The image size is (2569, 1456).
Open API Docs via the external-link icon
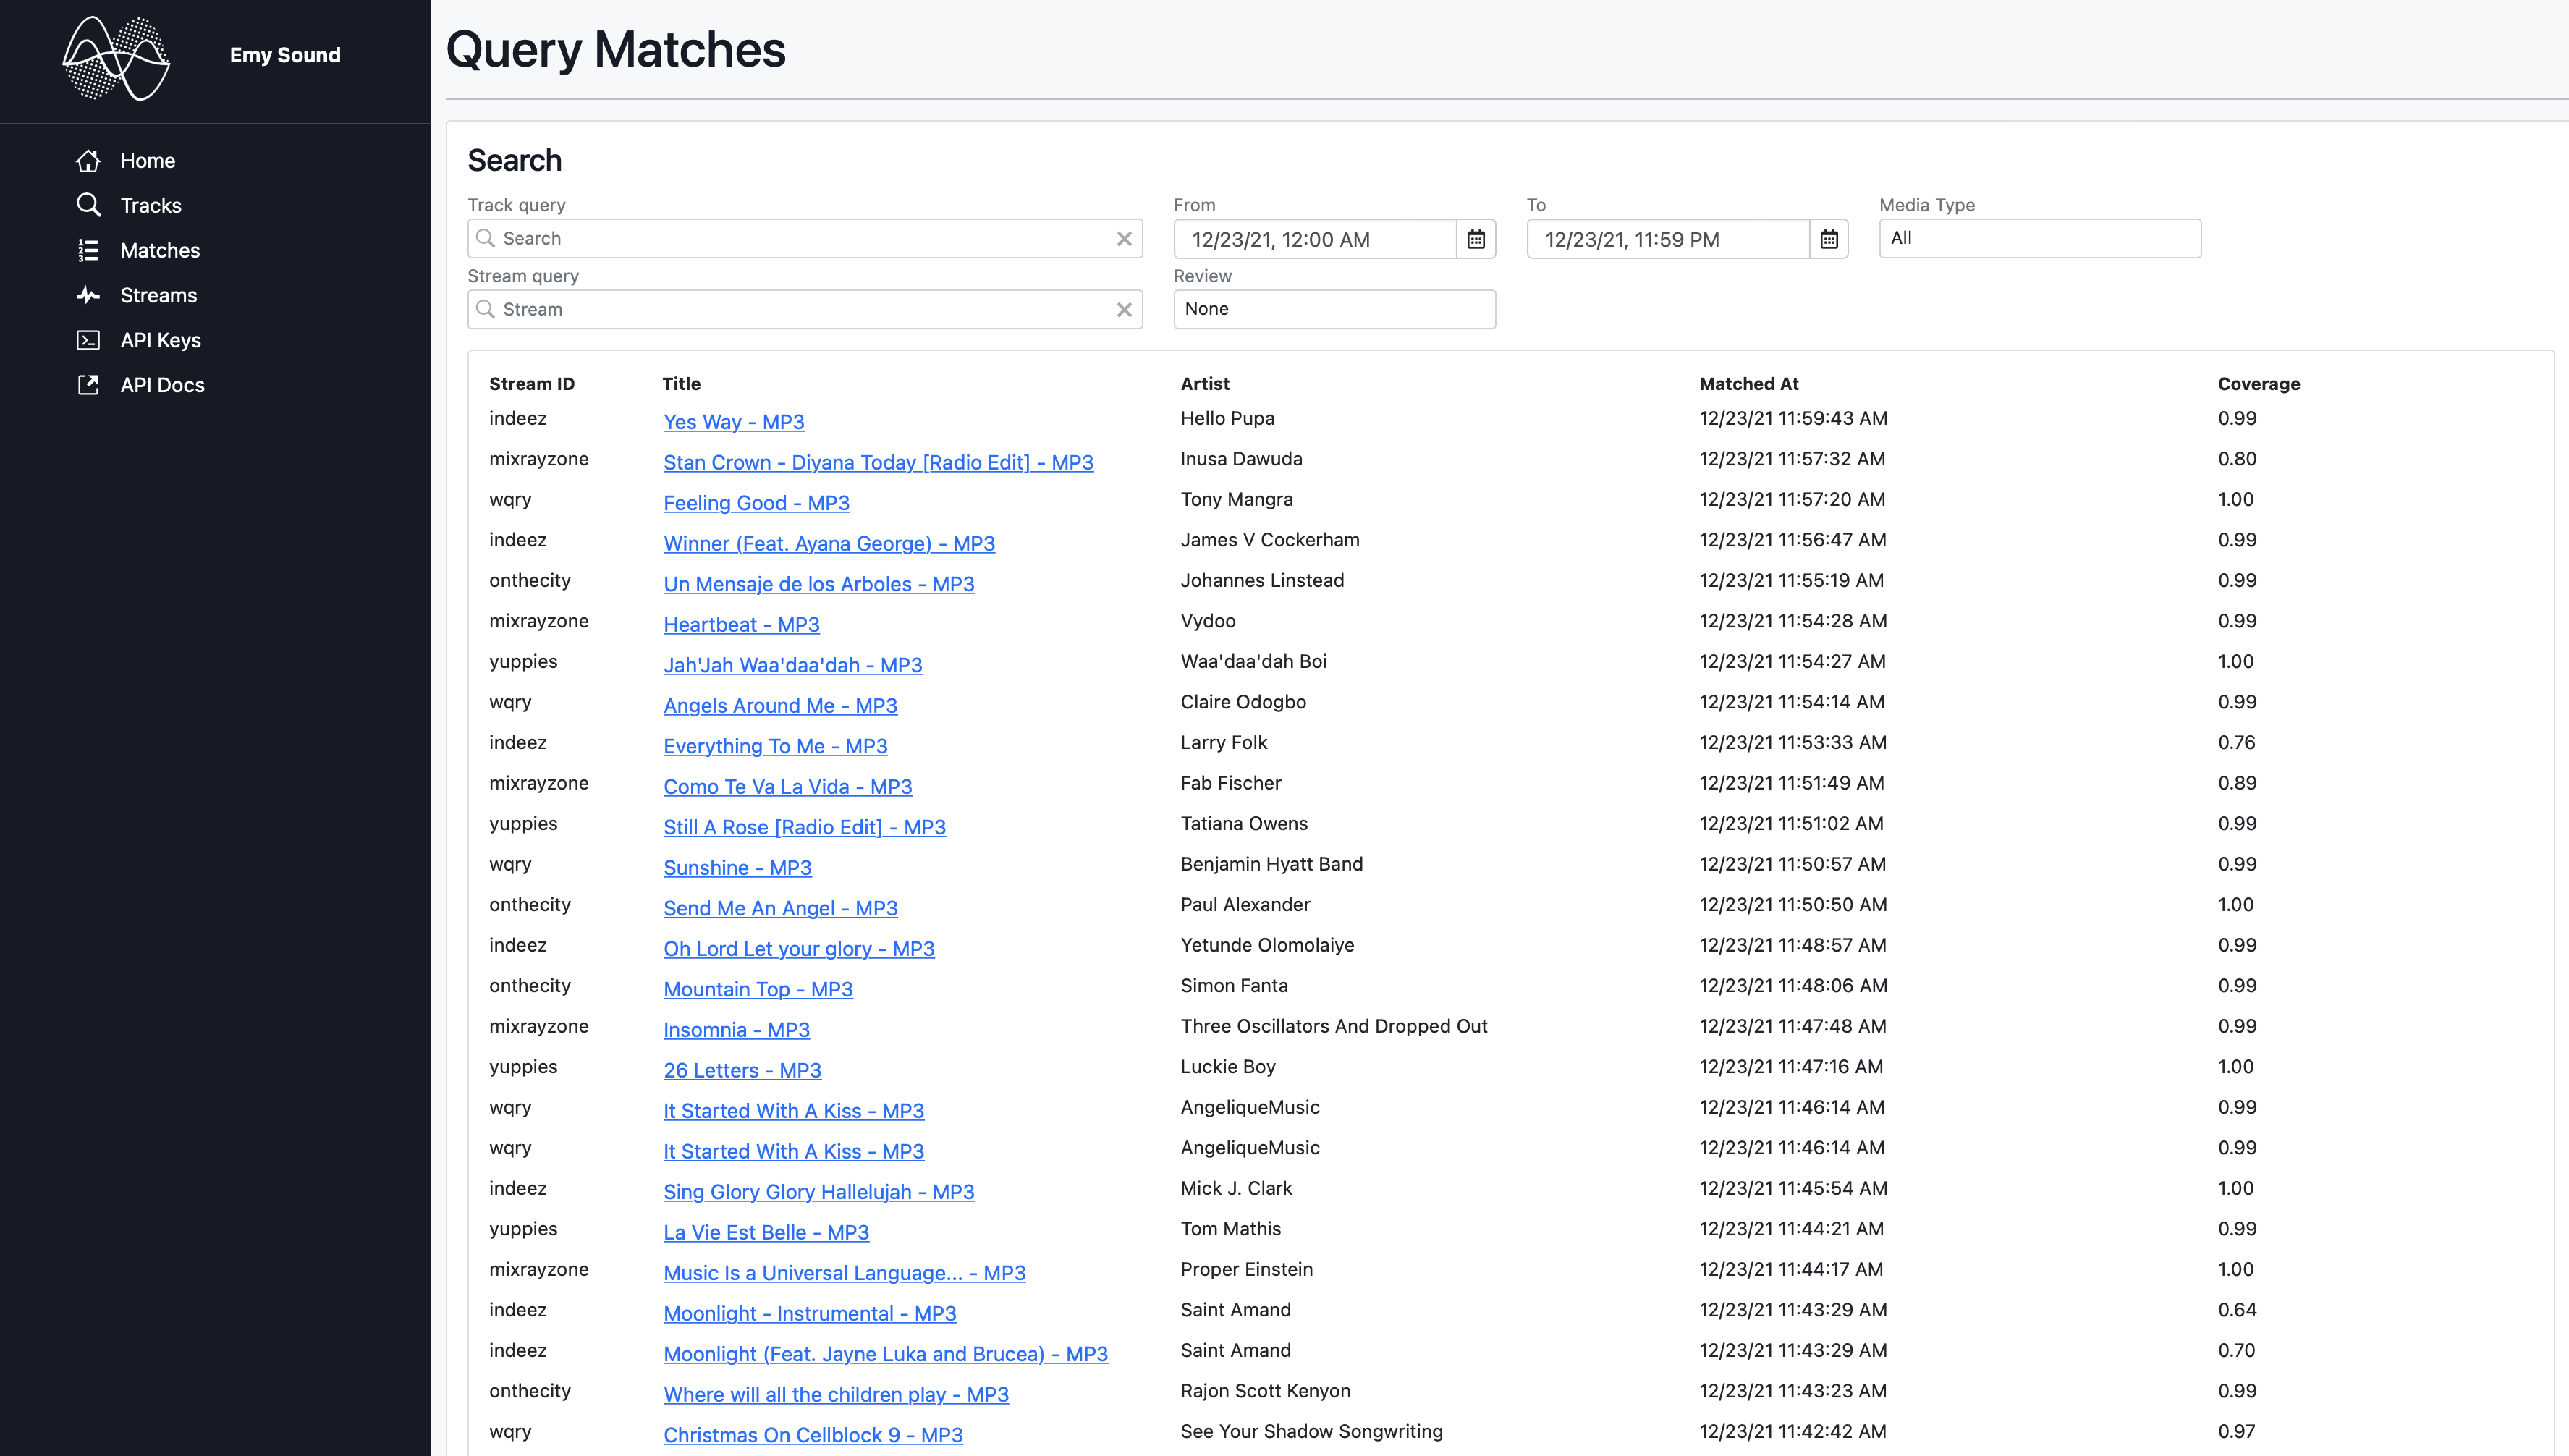tap(89, 384)
